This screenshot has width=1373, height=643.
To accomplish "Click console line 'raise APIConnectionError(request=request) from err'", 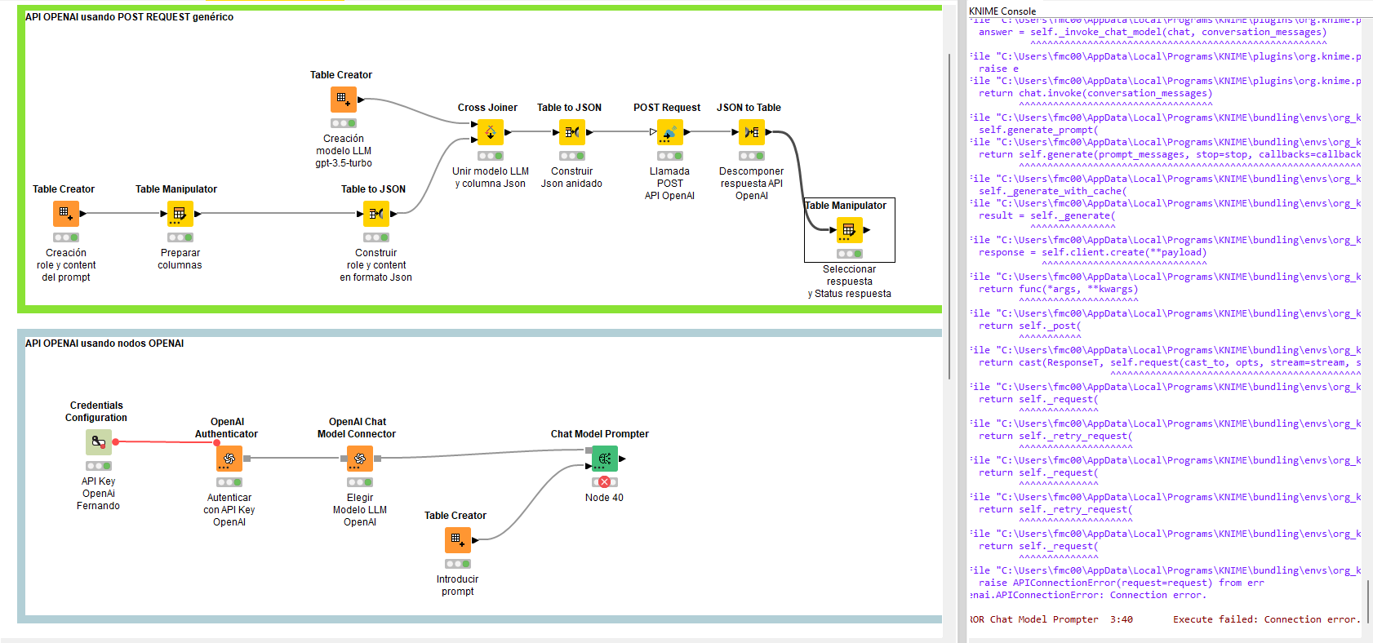I will tap(1121, 583).
